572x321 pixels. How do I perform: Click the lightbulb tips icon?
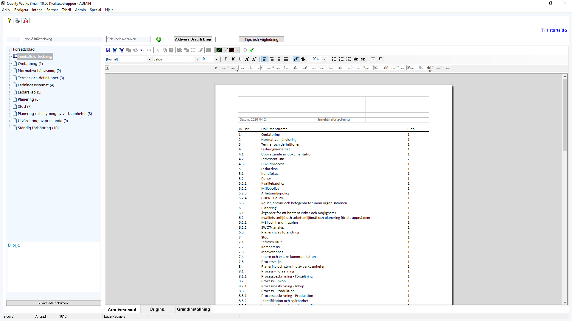pyautogui.click(x=9, y=21)
